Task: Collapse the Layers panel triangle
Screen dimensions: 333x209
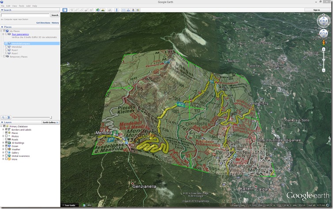Action: 2,122
